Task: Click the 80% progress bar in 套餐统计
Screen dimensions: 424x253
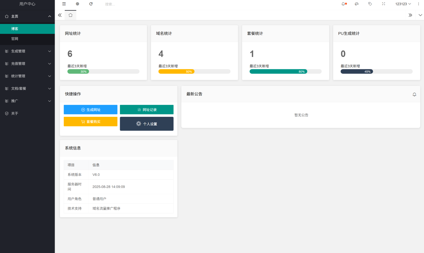Action: (278, 72)
